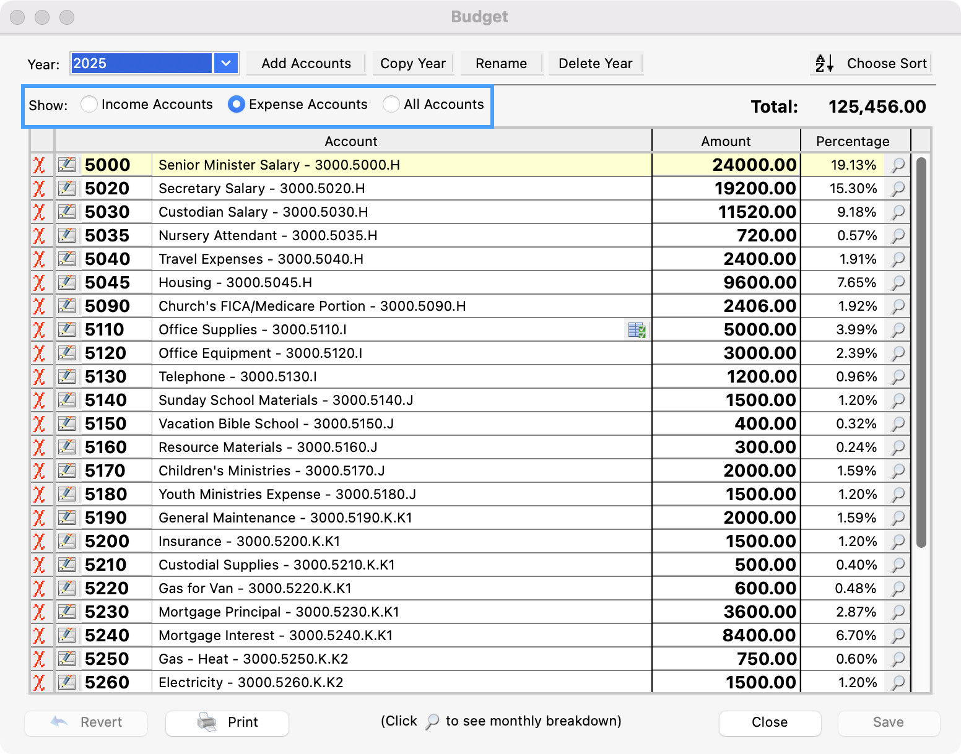961x754 pixels.
Task: Click the Percentage column header
Action: 853,141
